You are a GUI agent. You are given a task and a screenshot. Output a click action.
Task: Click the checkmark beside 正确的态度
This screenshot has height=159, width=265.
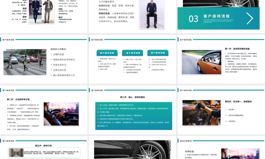click(51, 54)
